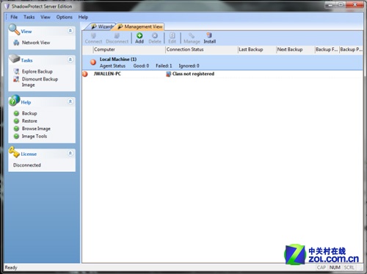
Task: Open the Backup help topic link
Action: pyautogui.click(x=29, y=113)
